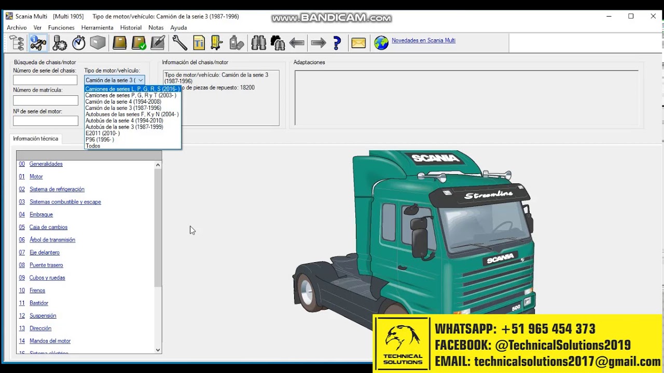The height and width of the screenshot is (373, 664).
Task: Choose Camiones de series L, P, G, R, S (2016-)
Action: 132,89
